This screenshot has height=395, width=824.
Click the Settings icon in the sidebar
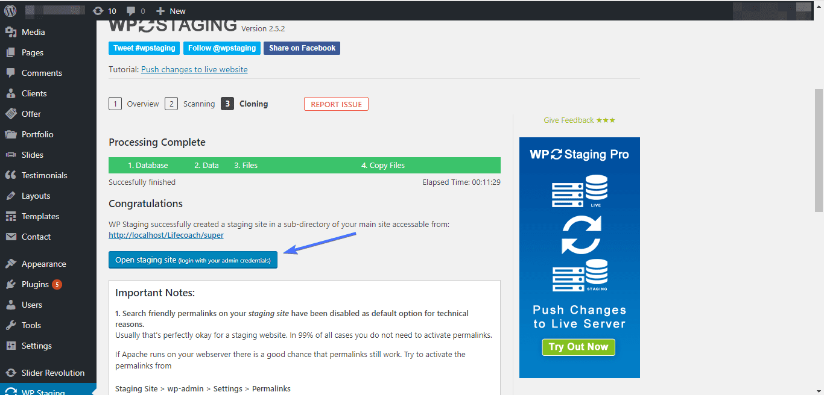tap(11, 346)
